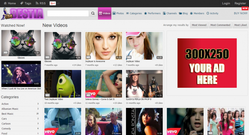This screenshot has height=135, width=249.
Task: Open the vevo video thumbnail lasting 3:59
Action: [63, 122]
